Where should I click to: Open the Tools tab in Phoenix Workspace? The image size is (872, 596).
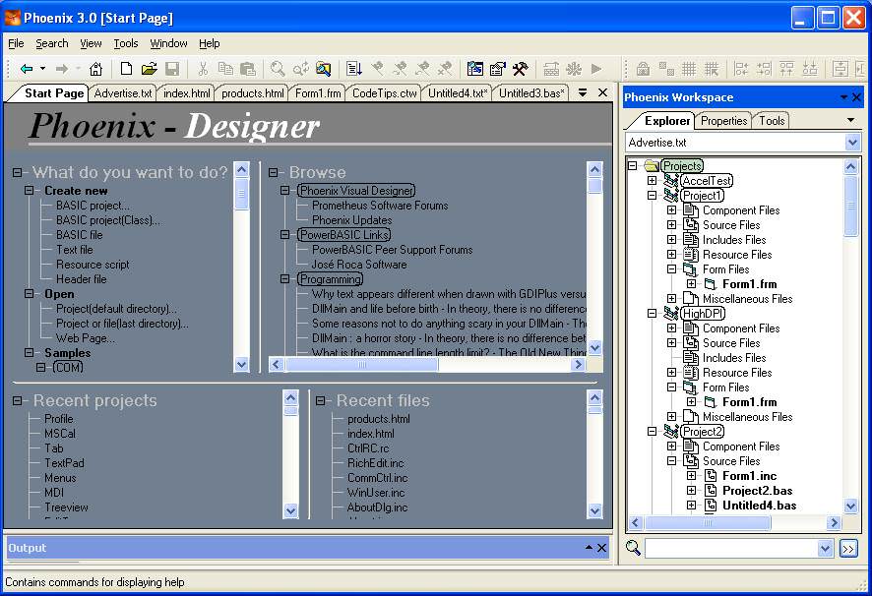point(772,121)
